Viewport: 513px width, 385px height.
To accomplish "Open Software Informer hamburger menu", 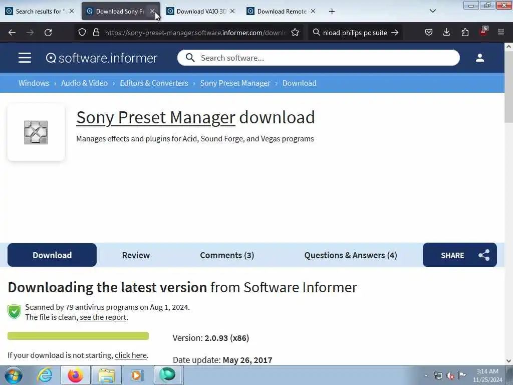I will pos(25,58).
